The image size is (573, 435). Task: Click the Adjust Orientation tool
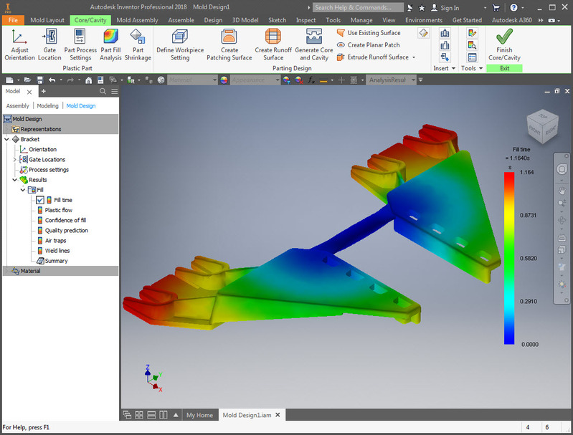(20, 44)
